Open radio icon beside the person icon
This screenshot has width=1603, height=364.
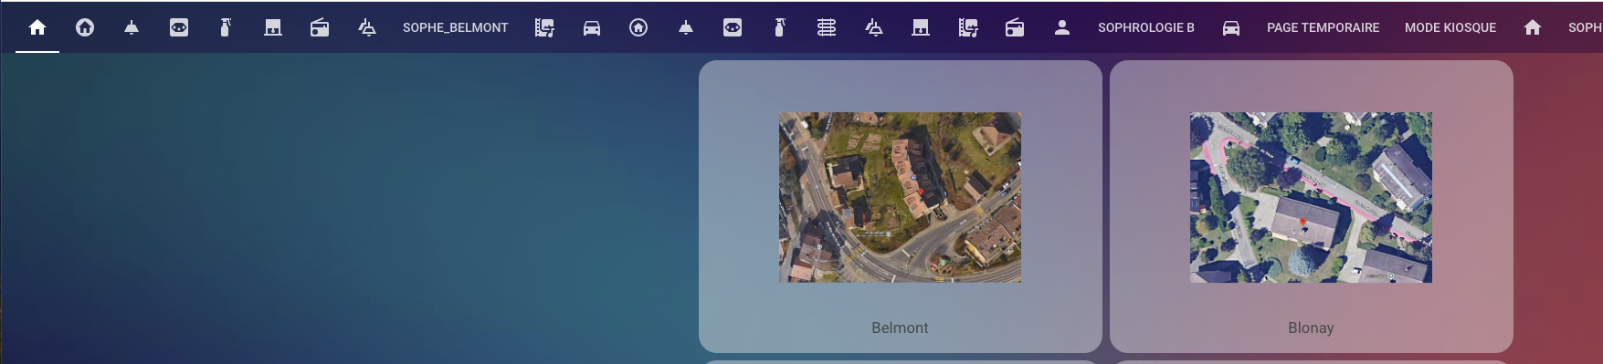click(x=1015, y=27)
